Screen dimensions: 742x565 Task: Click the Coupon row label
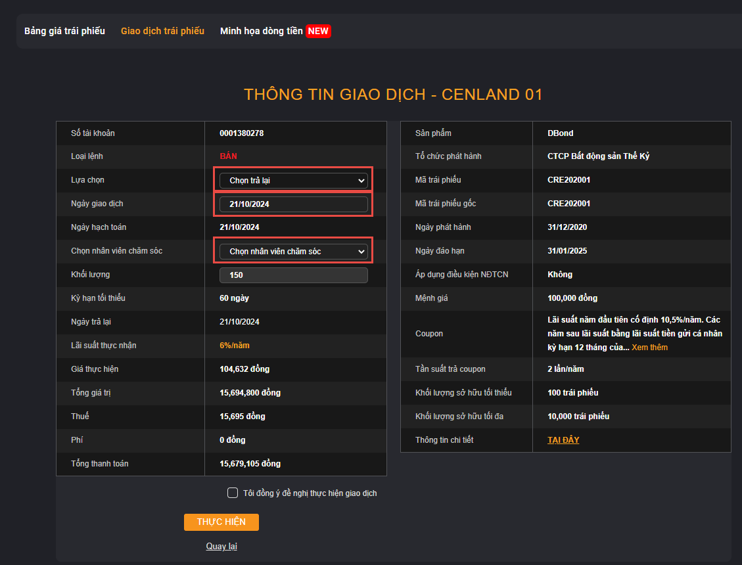pyautogui.click(x=429, y=334)
